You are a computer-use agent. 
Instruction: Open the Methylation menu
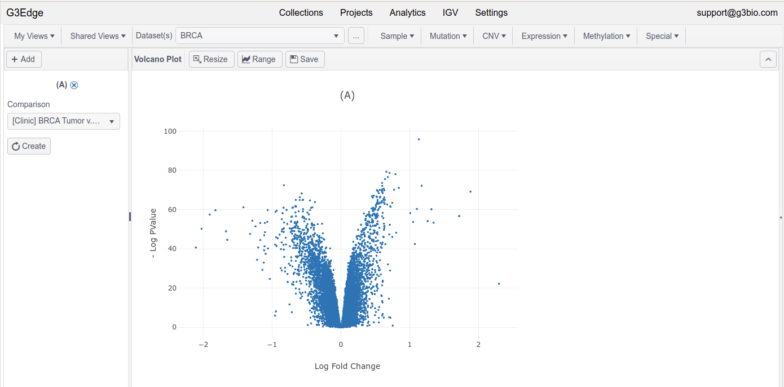tap(607, 36)
